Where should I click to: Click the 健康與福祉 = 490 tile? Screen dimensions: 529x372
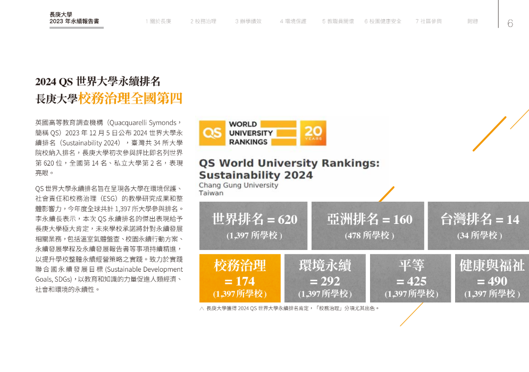492,278
